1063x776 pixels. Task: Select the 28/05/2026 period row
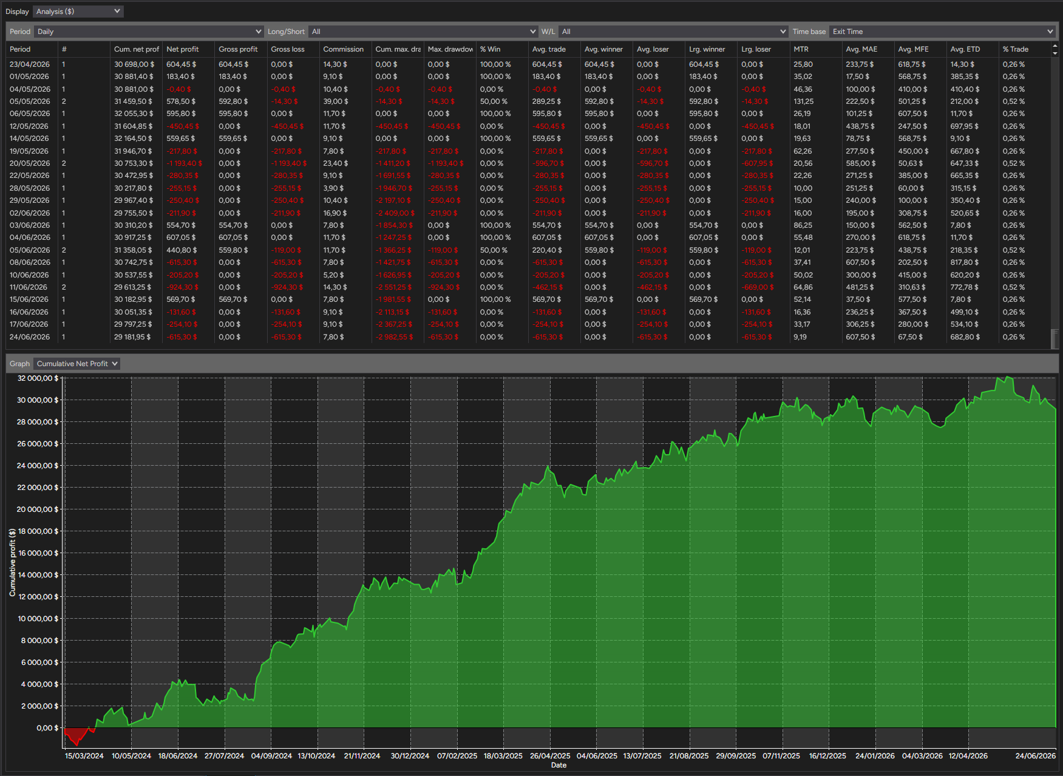pyautogui.click(x=528, y=188)
